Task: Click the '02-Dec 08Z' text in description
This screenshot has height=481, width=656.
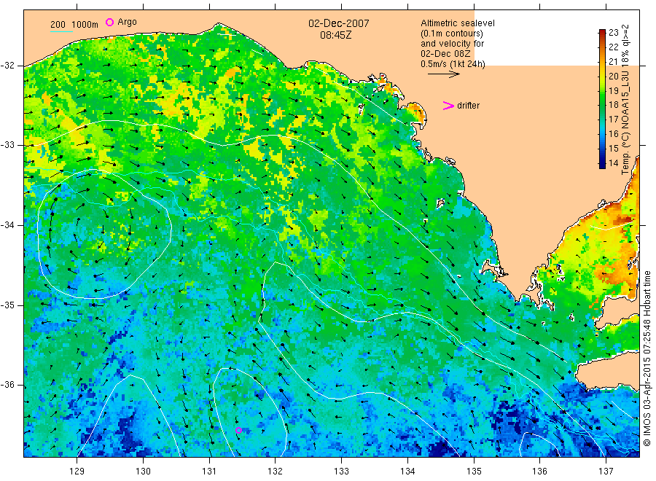Action: pyautogui.click(x=445, y=53)
